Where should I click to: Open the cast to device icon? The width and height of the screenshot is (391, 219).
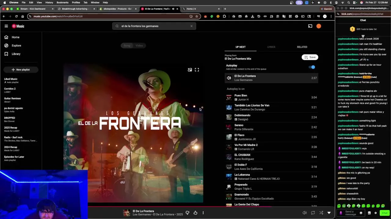[x=310, y=26]
